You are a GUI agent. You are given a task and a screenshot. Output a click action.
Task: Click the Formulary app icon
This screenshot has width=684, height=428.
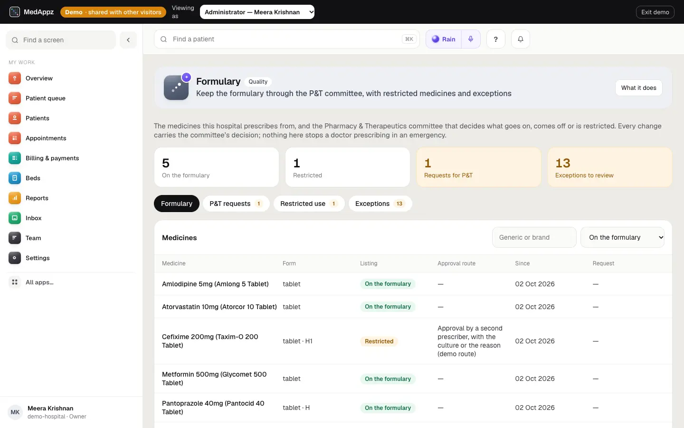[x=176, y=88]
